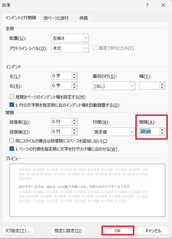Uncheck the auto-adjust right indent checkbox
Screen dimensions: 172x239
point(12,105)
